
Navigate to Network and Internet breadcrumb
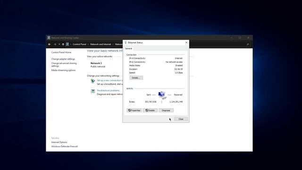pos(101,44)
